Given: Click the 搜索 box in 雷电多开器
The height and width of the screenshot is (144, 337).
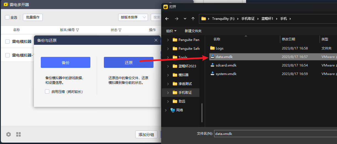Looking at the screenshot, I should [x=156, y=17].
